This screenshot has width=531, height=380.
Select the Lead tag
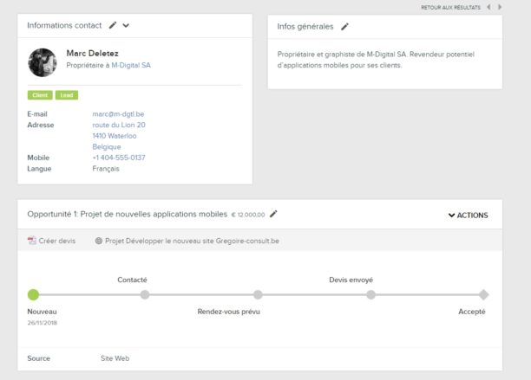click(x=66, y=95)
